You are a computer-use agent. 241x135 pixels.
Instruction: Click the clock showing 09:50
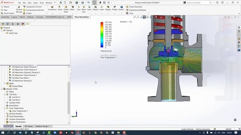(229, 133)
